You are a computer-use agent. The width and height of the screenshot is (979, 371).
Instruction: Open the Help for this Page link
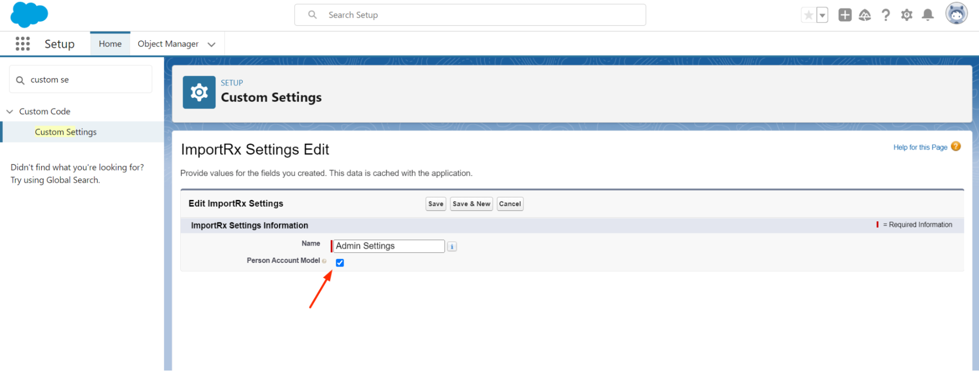920,147
